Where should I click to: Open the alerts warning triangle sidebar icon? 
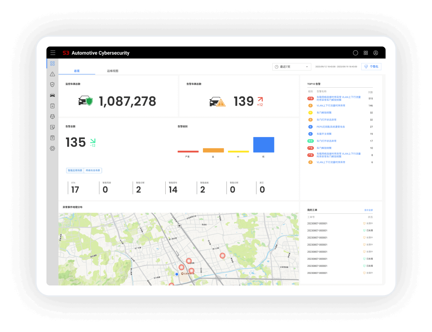(52, 74)
